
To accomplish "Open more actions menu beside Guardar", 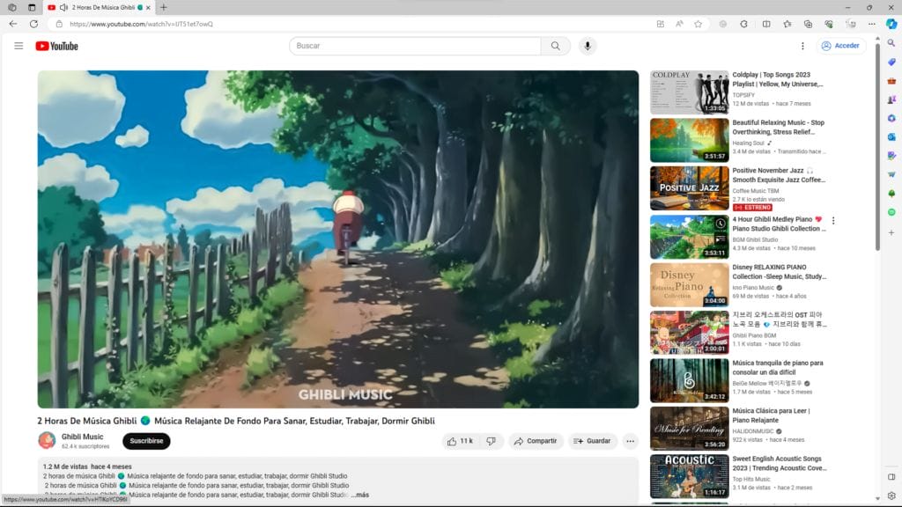I will tap(630, 441).
